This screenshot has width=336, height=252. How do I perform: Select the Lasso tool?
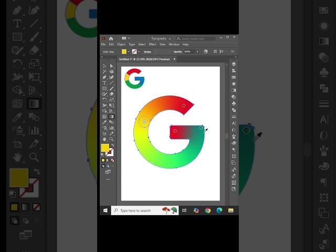coord(111,71)
